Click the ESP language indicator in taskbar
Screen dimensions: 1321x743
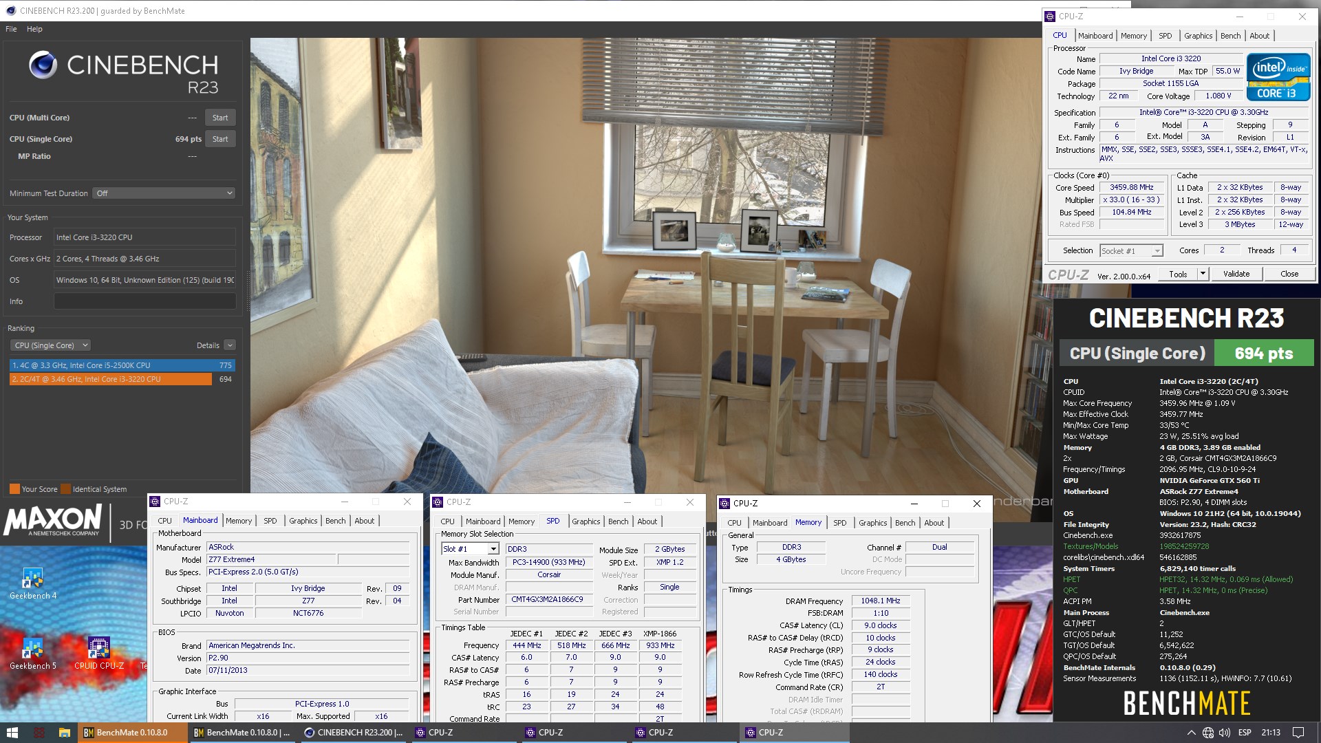pyautogui.click(x=1245, y=733)
